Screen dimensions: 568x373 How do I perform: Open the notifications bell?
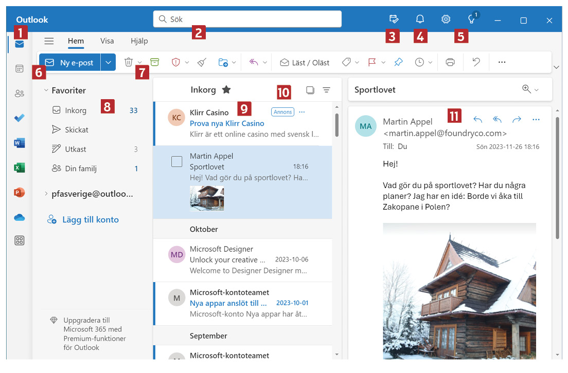[x=420, y=18]
